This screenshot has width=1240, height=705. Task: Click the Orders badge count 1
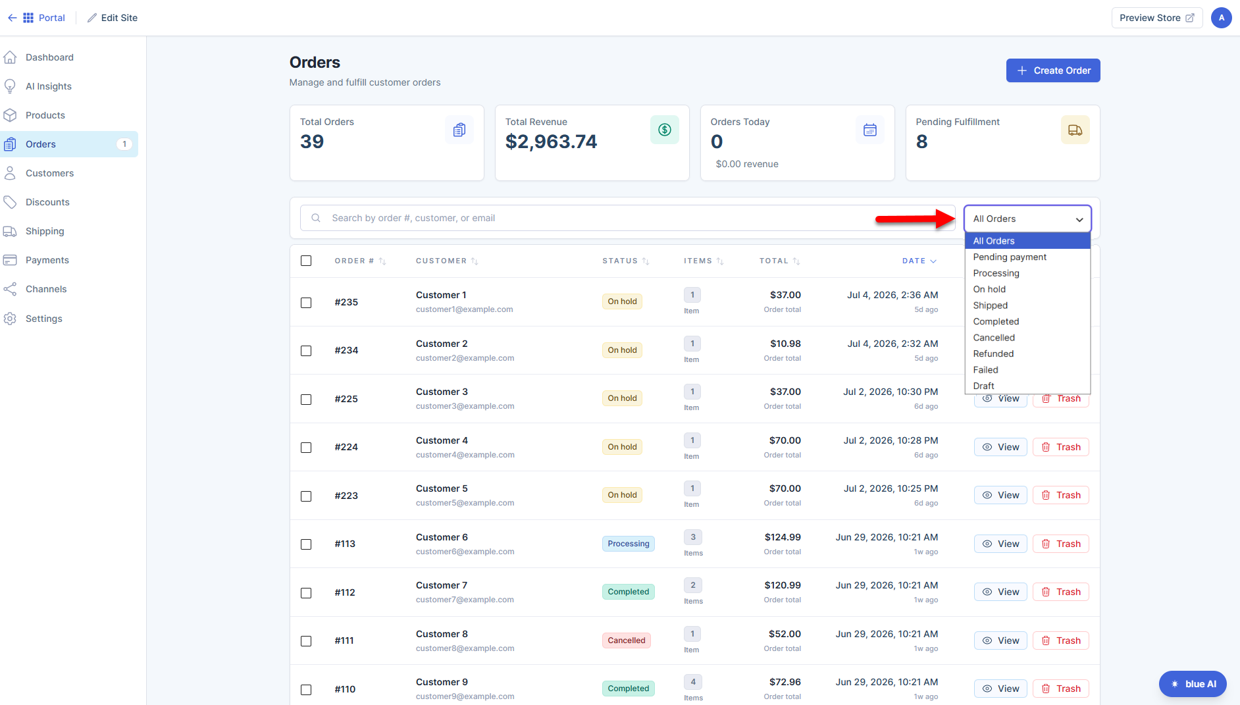tap(124, 144)
